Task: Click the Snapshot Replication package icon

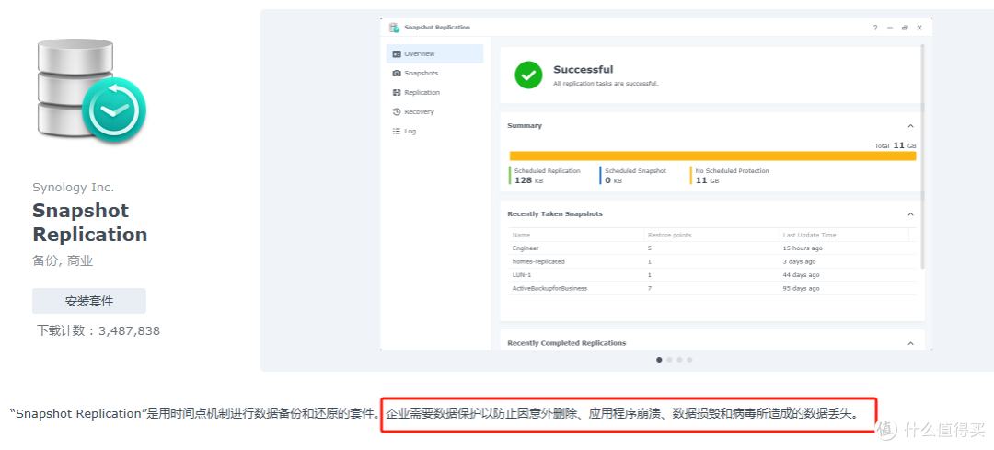Action: pos(90,93)
